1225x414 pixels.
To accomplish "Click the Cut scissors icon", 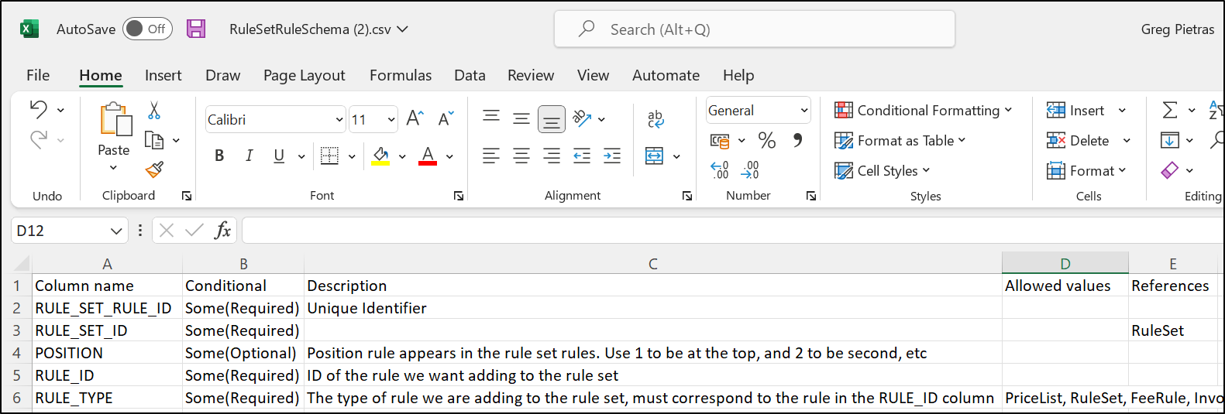I will pyautogui.click(x=154, y=111).
